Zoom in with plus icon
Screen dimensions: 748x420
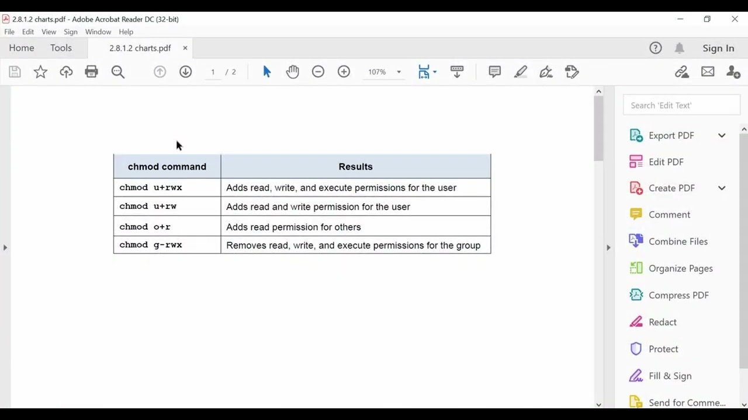(x=344, y=72)
